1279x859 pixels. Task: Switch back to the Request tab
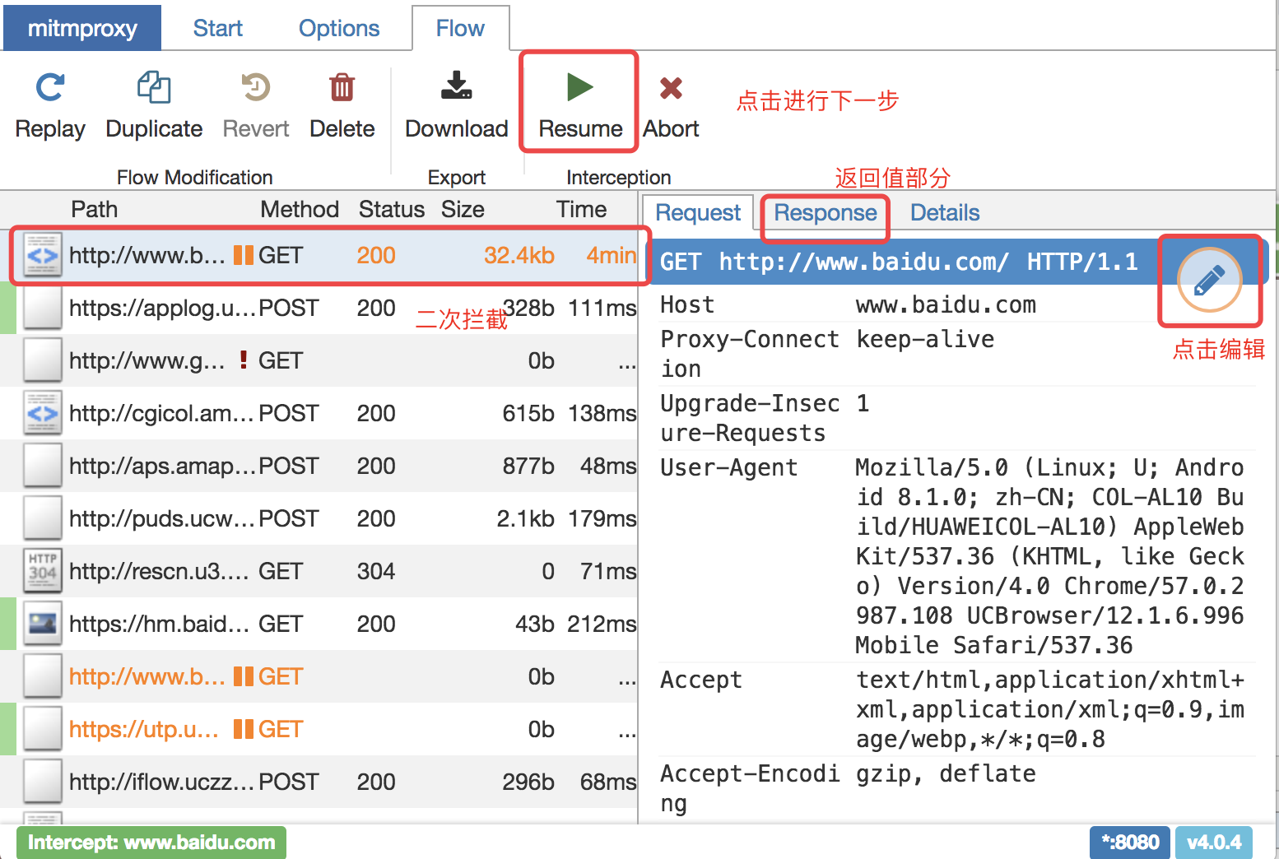tap(696, 212)
